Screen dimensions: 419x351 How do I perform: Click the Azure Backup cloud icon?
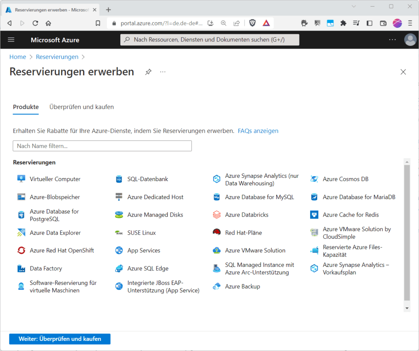(x=217, y=286)
